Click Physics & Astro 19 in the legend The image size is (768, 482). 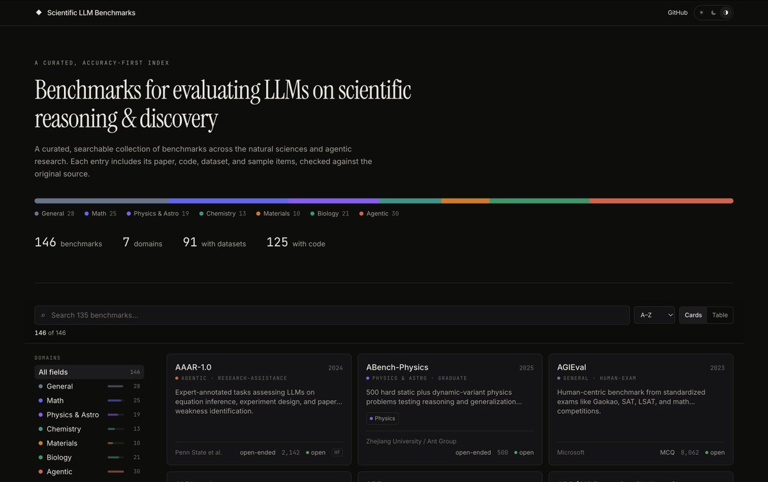click(x=158, y=213)
